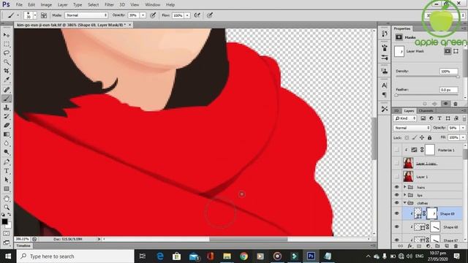Select the Blur tool
Viewport: 468px width, 263px height.
click(7, 143)
